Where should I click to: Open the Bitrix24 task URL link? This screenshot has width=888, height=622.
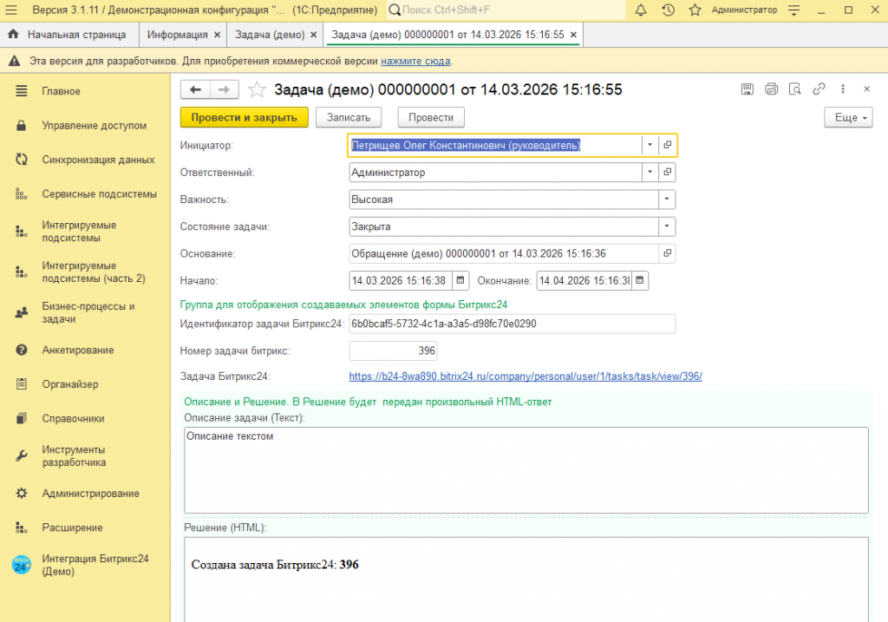click(525, 376)
